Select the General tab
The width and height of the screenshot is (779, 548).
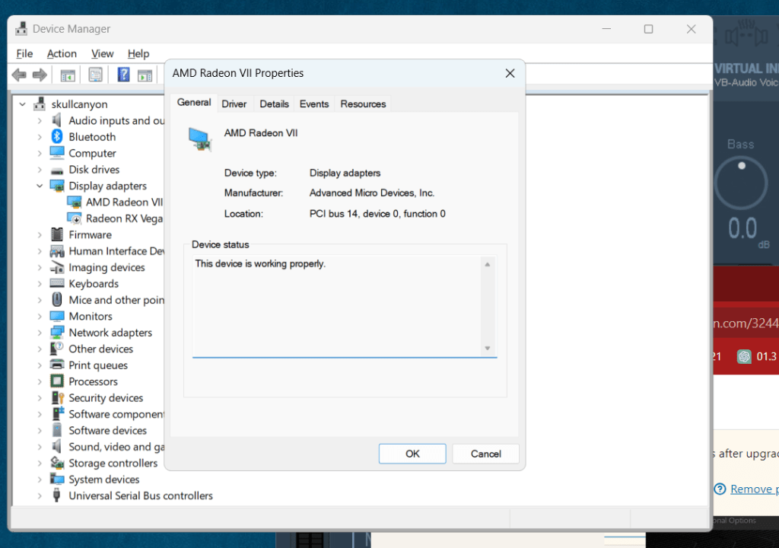pyautogui.click(x=194, y=103)
